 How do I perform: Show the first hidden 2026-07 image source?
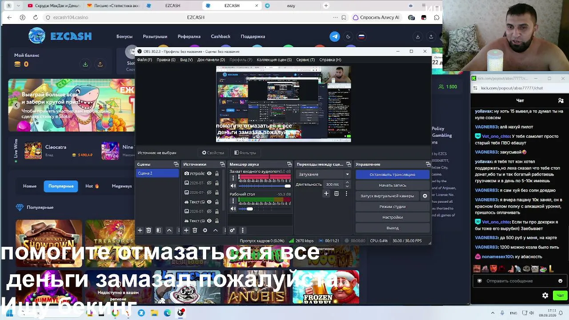point(209,183)
